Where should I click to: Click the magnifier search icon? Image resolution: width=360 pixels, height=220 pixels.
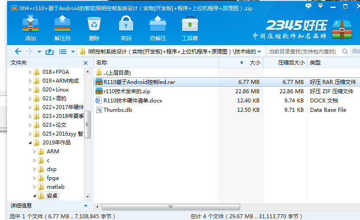(x=345, y=52)
